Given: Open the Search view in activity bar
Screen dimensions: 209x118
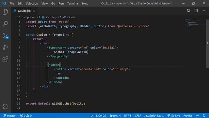Looking at the screenshot, I should click(x=5, y=24).
